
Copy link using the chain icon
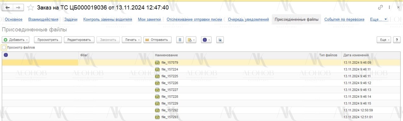tap(381, 8)
